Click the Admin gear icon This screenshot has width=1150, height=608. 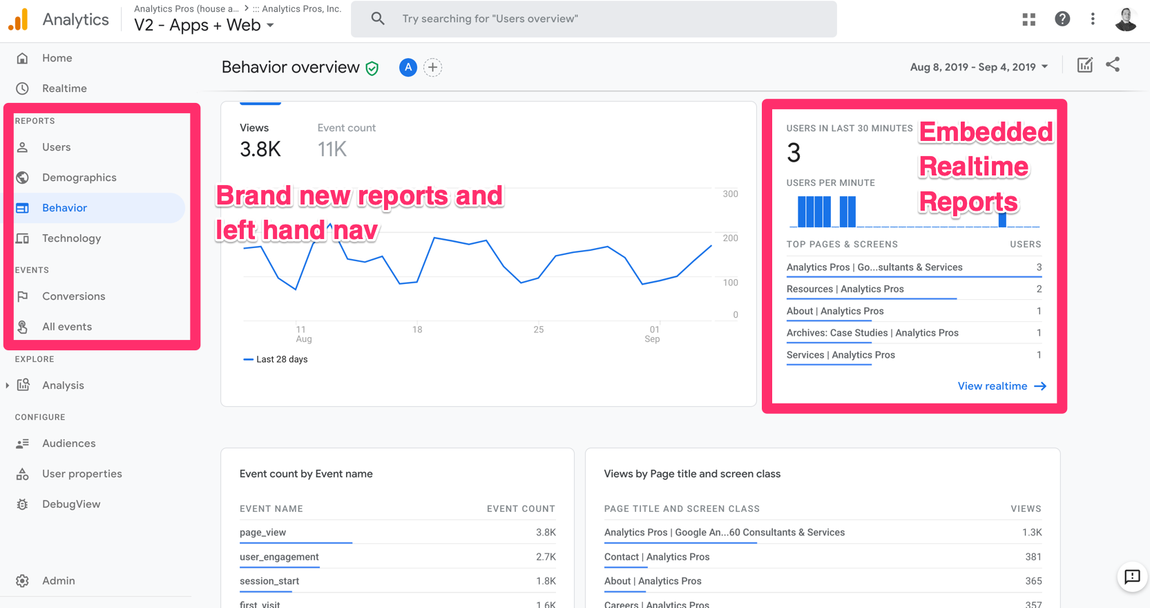point(23,581)
